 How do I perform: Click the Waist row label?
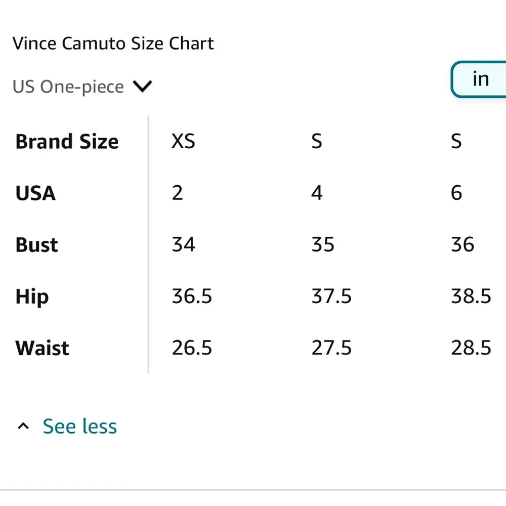click(x=43, y=348)
